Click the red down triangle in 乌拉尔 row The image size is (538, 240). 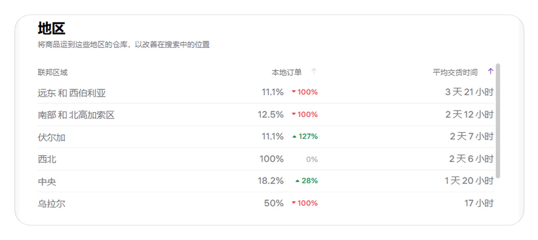tap(294, 203)
